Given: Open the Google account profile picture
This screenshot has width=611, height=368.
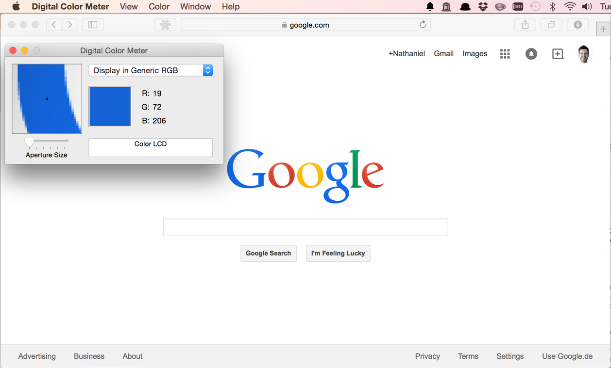Looking at the screenshot, I should tap(584, 54).
